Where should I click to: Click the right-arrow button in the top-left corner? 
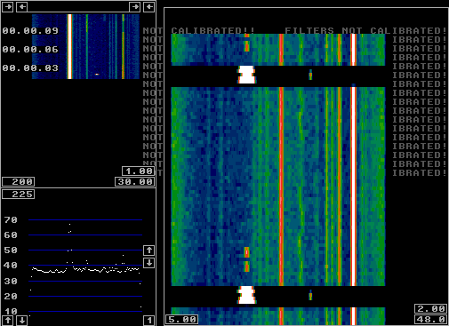click(x=8, y=6)
